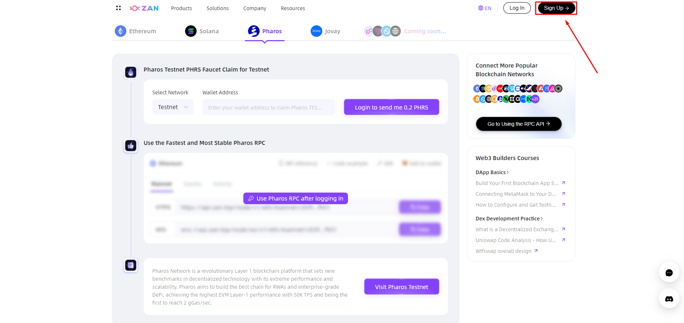Expand the DApp Basics section

[x=492, y=172]
